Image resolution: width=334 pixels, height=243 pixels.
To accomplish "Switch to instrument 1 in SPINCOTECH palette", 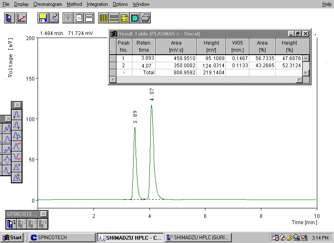I will 11,223.
